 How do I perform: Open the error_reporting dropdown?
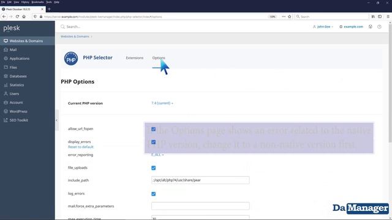[157, 155]
